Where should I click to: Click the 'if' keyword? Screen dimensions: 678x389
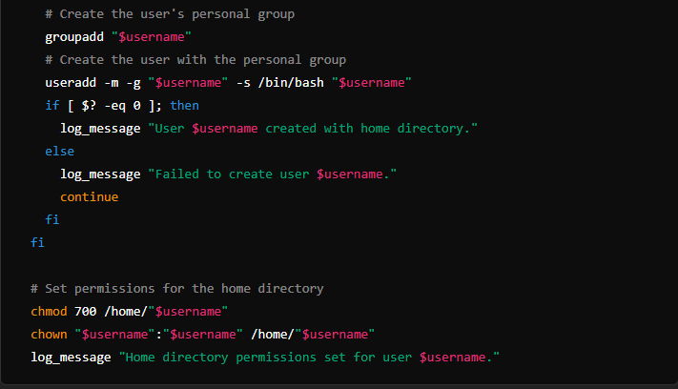click(x=51, y=105)
